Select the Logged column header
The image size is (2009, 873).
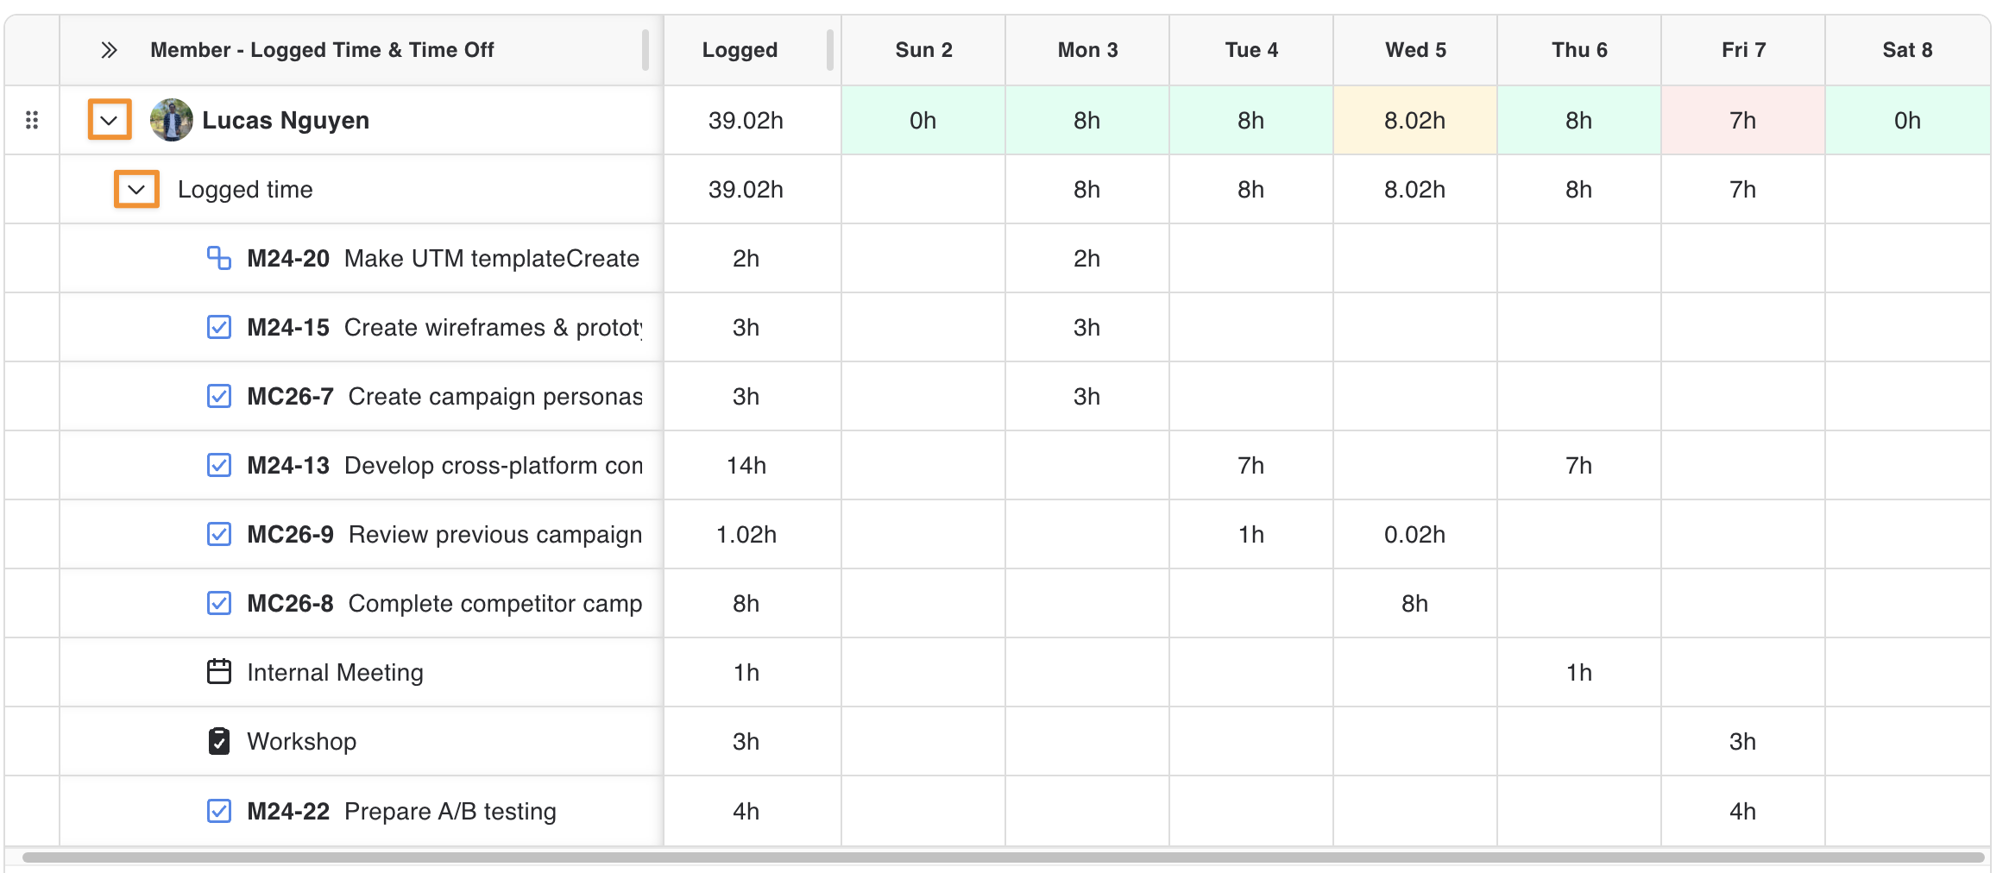click(x=740, y=50)
